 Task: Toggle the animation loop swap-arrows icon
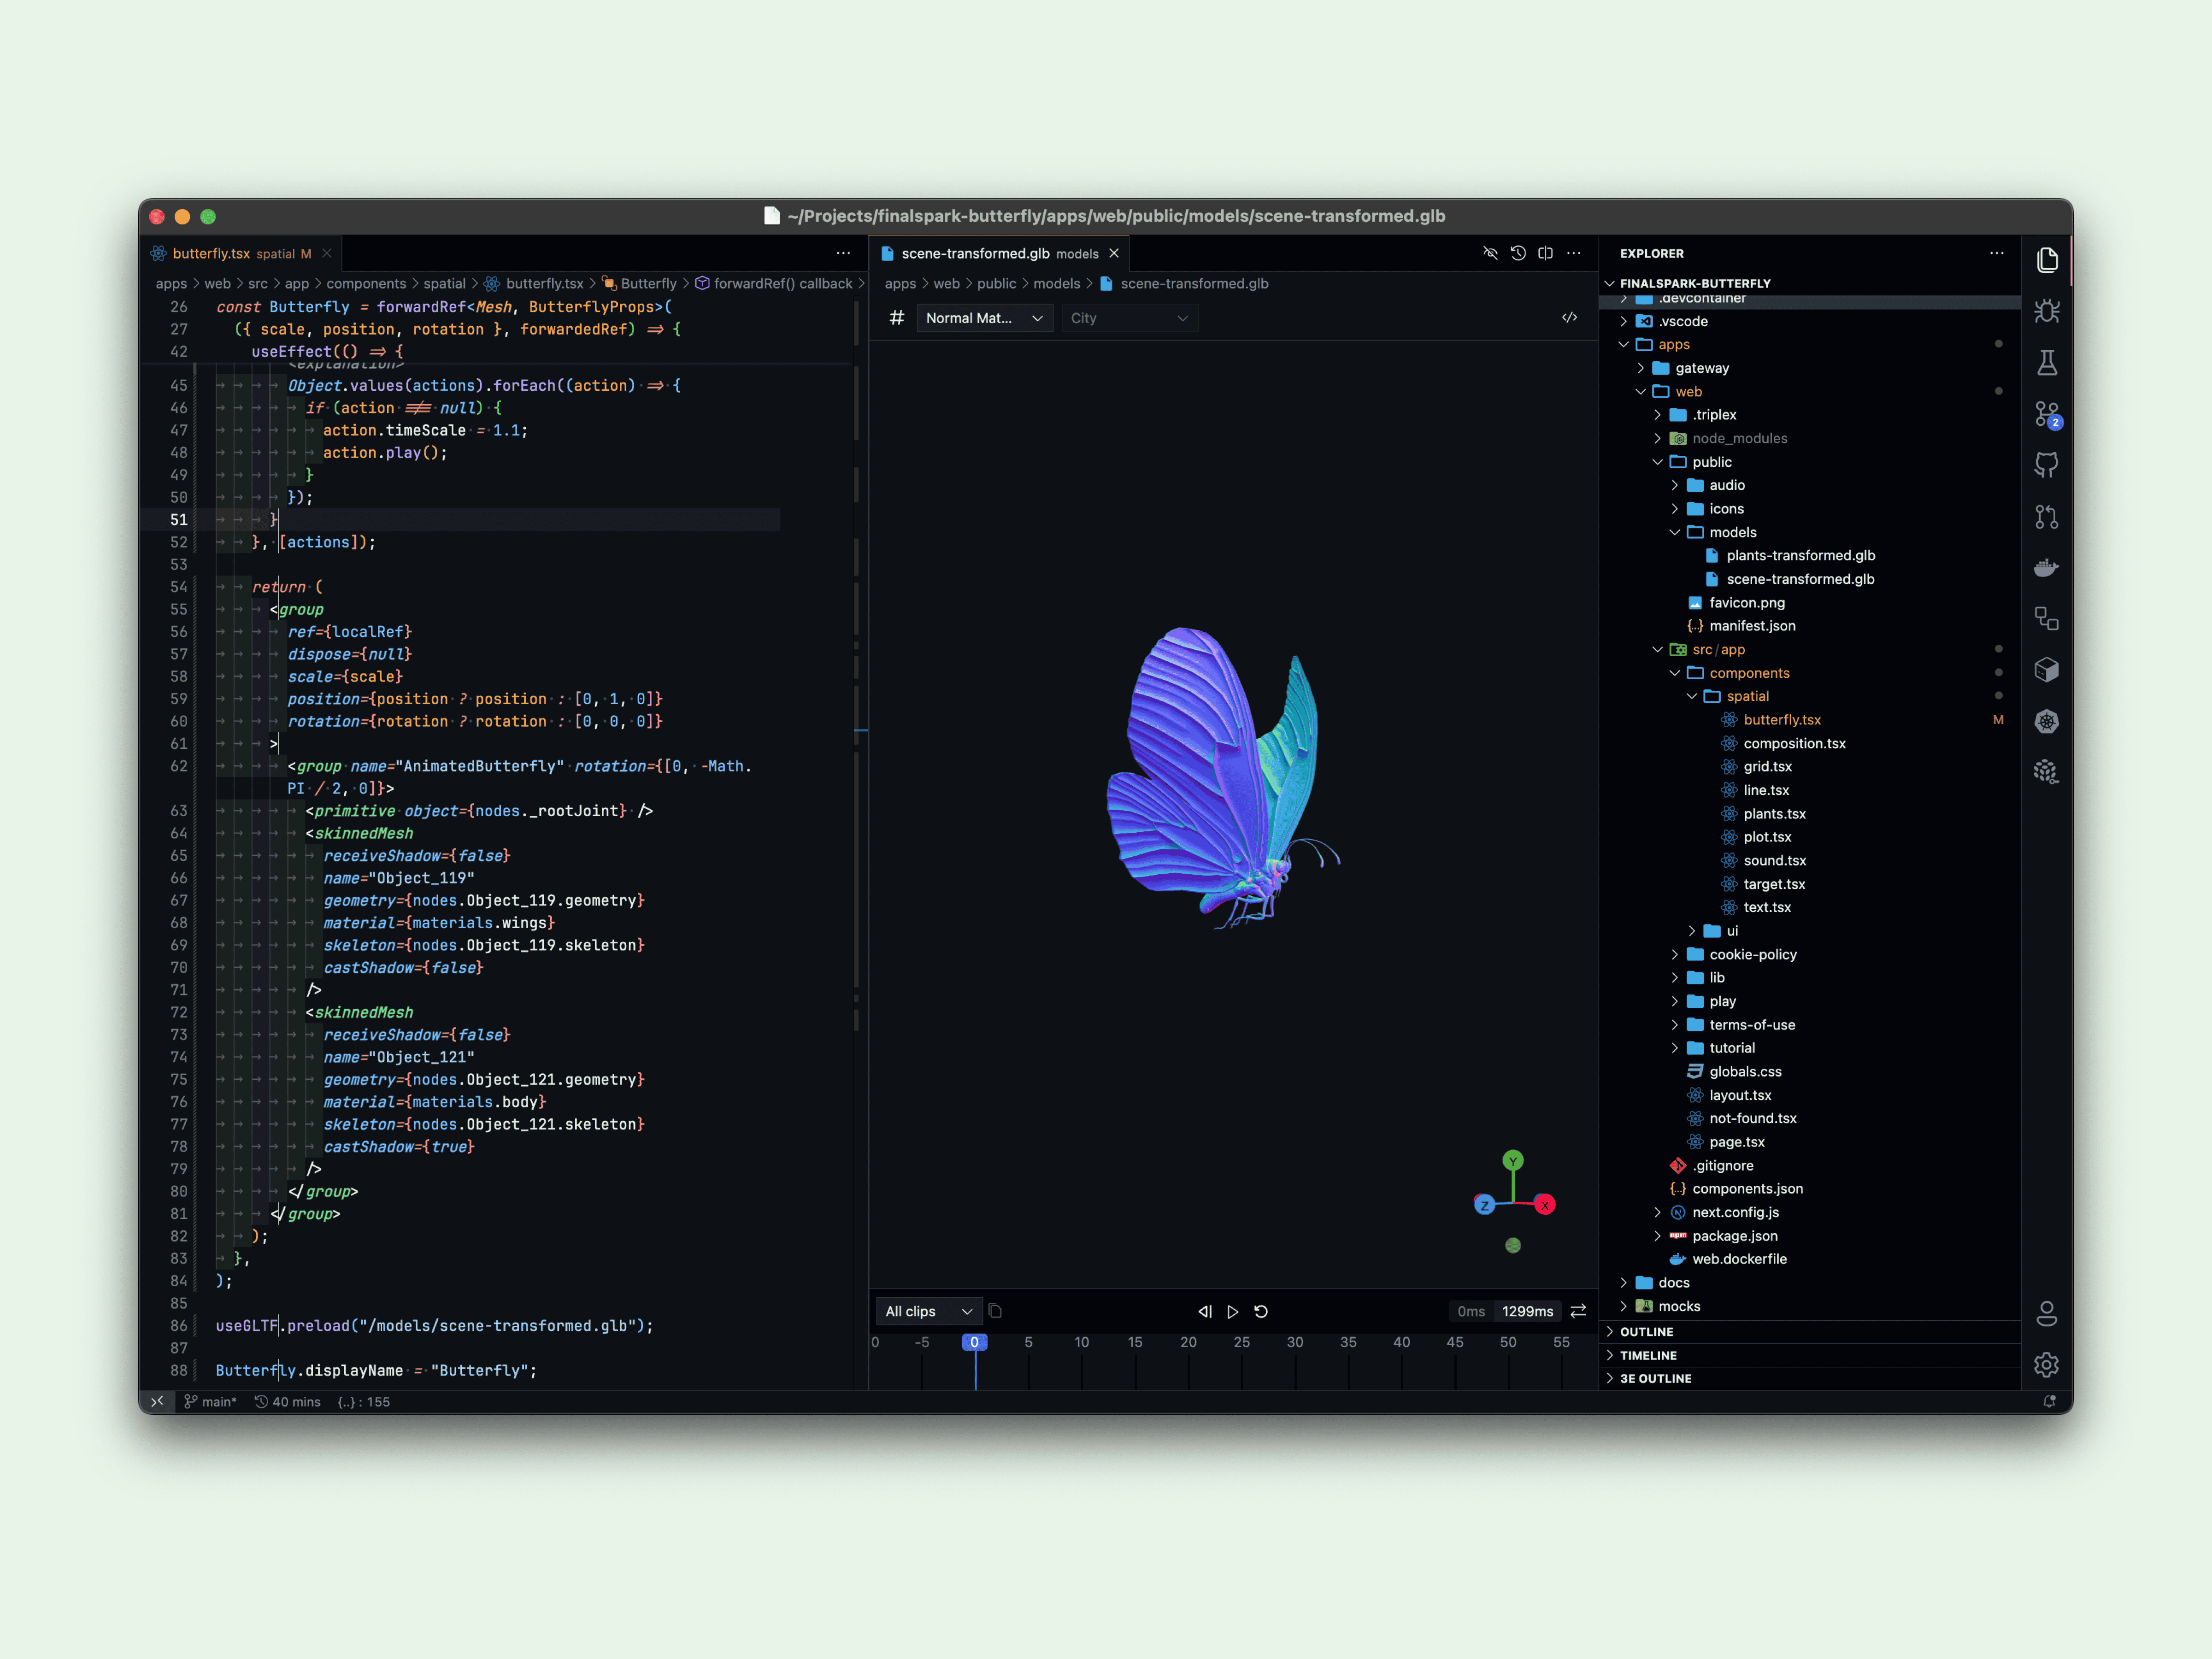coord(1578,1311)
